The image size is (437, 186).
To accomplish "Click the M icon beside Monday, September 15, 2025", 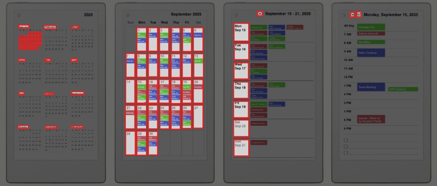I will 353,15.
